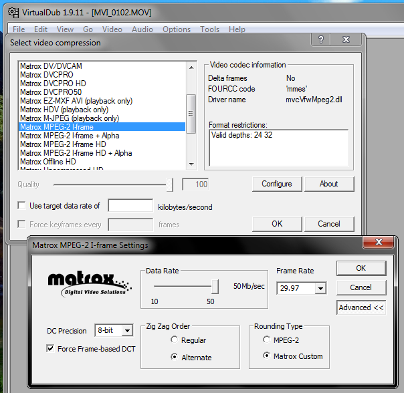Open the Help menu
Screen dimensions: 404x393
coord(237,29)
